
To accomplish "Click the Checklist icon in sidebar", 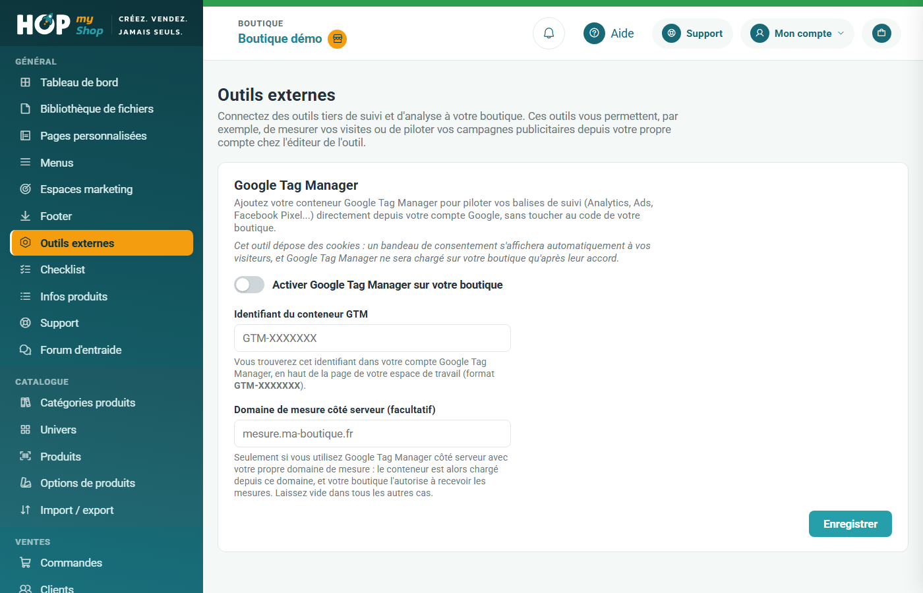I will click(x=26, y=269).
